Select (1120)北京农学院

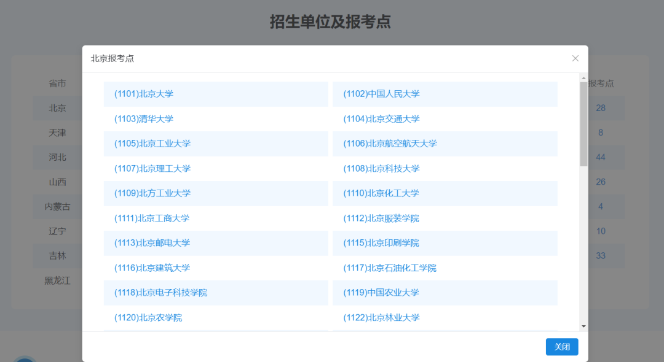tap(148, 318)
